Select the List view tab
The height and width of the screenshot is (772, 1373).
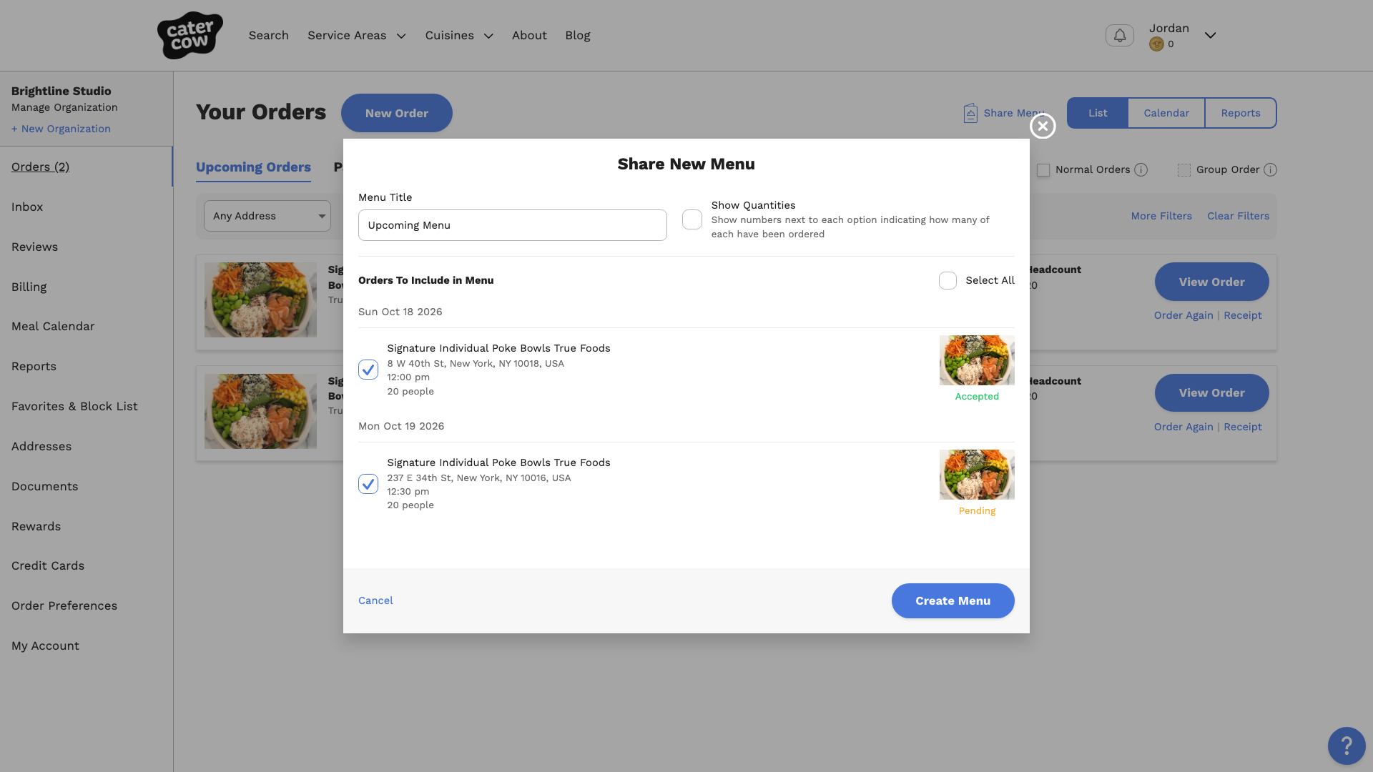[x=1098, y=113]
